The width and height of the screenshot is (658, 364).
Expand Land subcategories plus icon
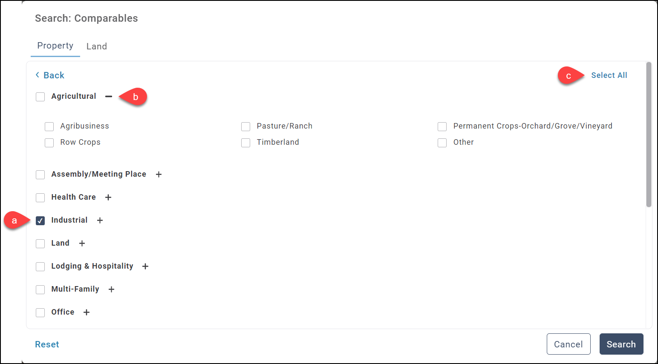tap(82, 244)
